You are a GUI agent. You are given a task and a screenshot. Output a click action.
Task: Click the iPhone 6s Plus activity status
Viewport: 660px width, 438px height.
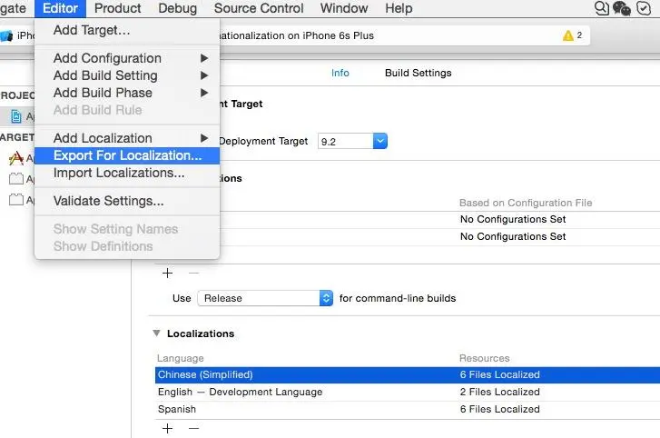click(x=296, y=35)
